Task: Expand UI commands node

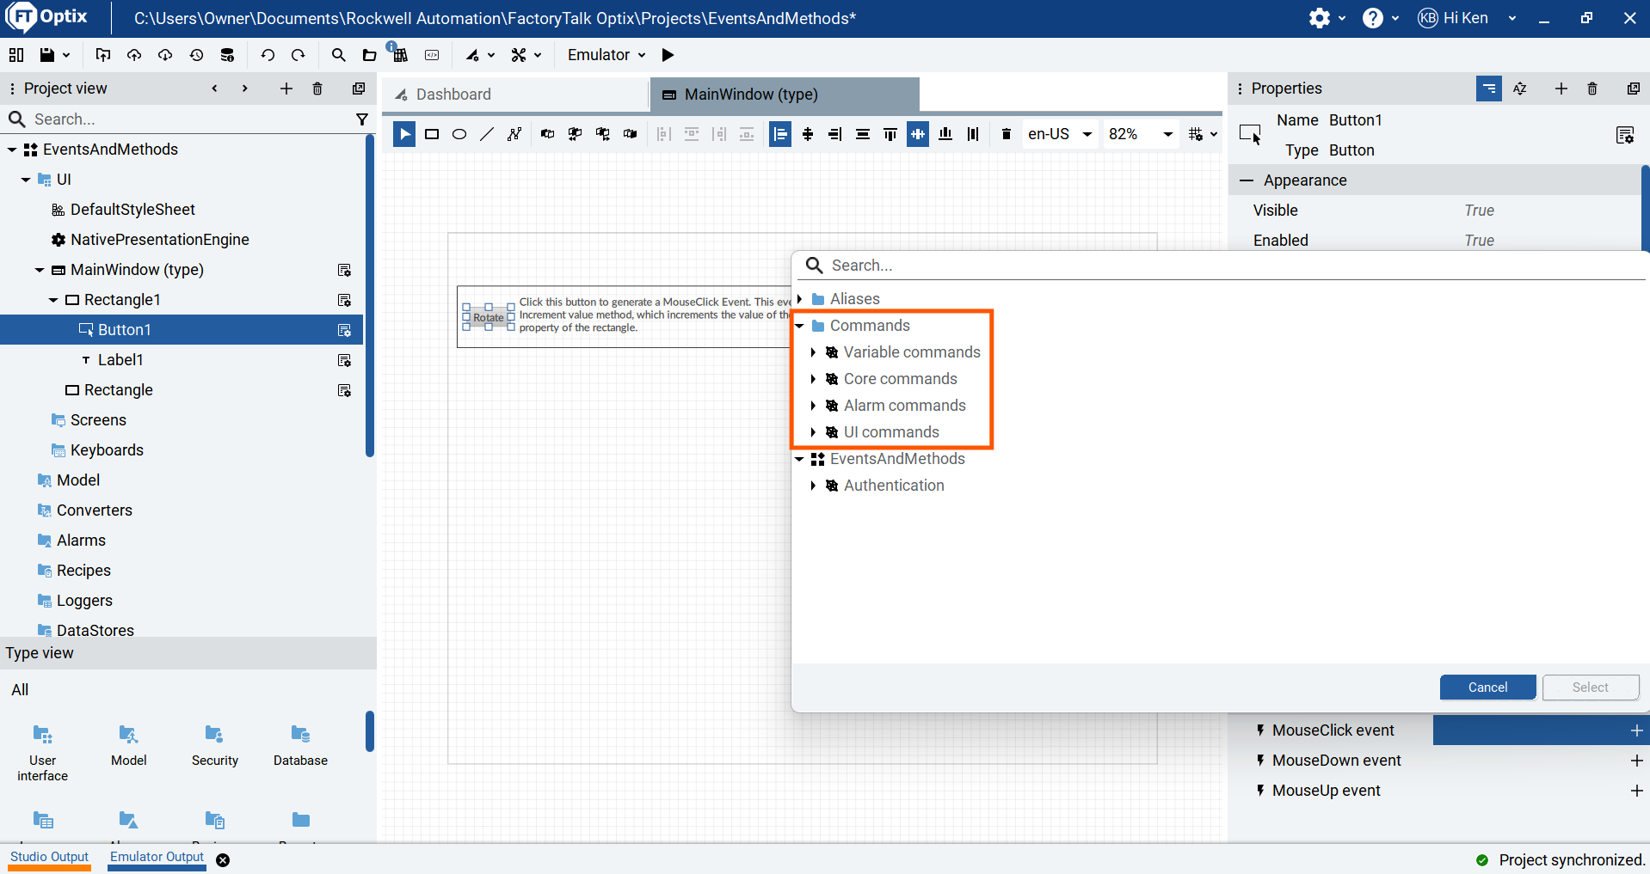Action: (x=813, y=432)
